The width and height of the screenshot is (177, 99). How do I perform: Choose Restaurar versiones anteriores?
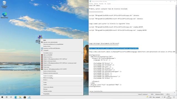coord(51,73)
